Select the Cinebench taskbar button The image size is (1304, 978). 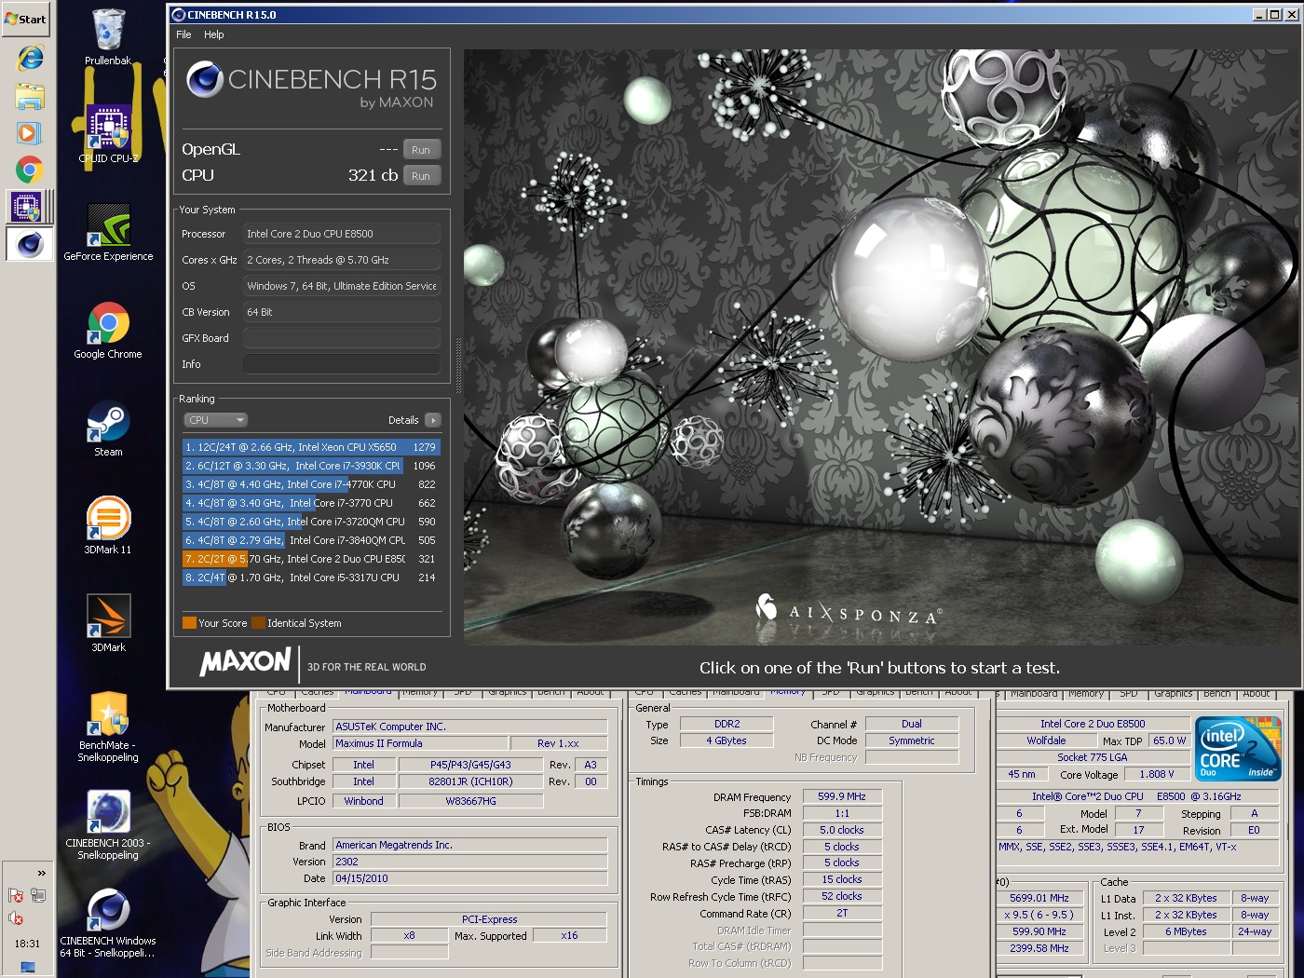30,244
